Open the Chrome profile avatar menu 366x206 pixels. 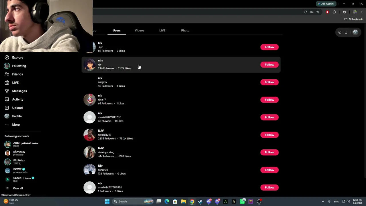tap(355, 12)
